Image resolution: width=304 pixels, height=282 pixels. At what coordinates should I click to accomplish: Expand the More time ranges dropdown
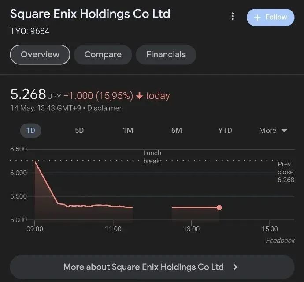tap(273, 130)
